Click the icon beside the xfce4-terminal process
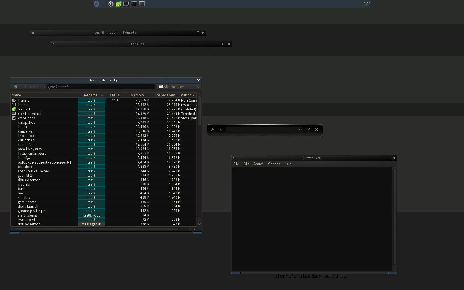The image size is (464, 290). [x=14, y=114]
